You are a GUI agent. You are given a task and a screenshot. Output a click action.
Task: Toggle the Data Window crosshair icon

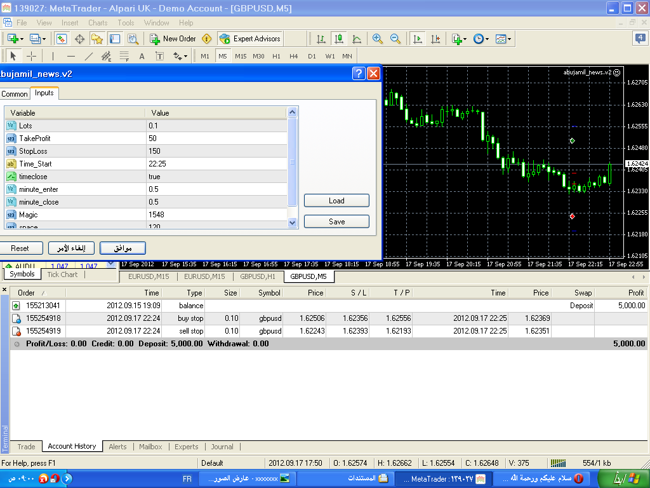coord(79,39)
